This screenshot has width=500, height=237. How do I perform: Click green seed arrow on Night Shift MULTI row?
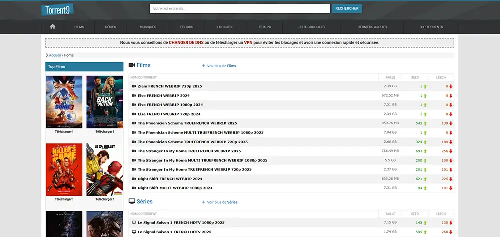pos(425,188)
